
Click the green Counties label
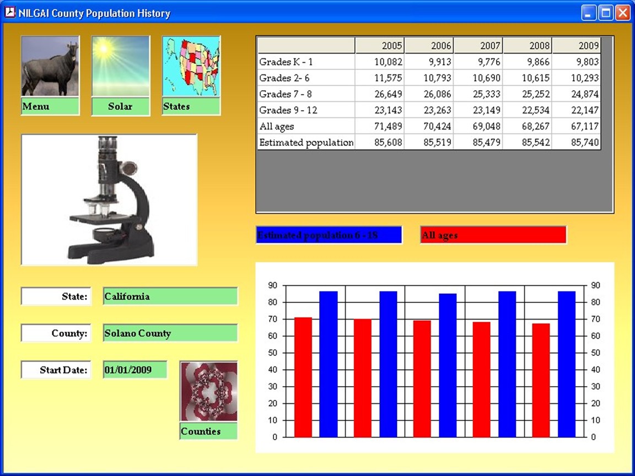pyautogui.click(x=209, y=431)
